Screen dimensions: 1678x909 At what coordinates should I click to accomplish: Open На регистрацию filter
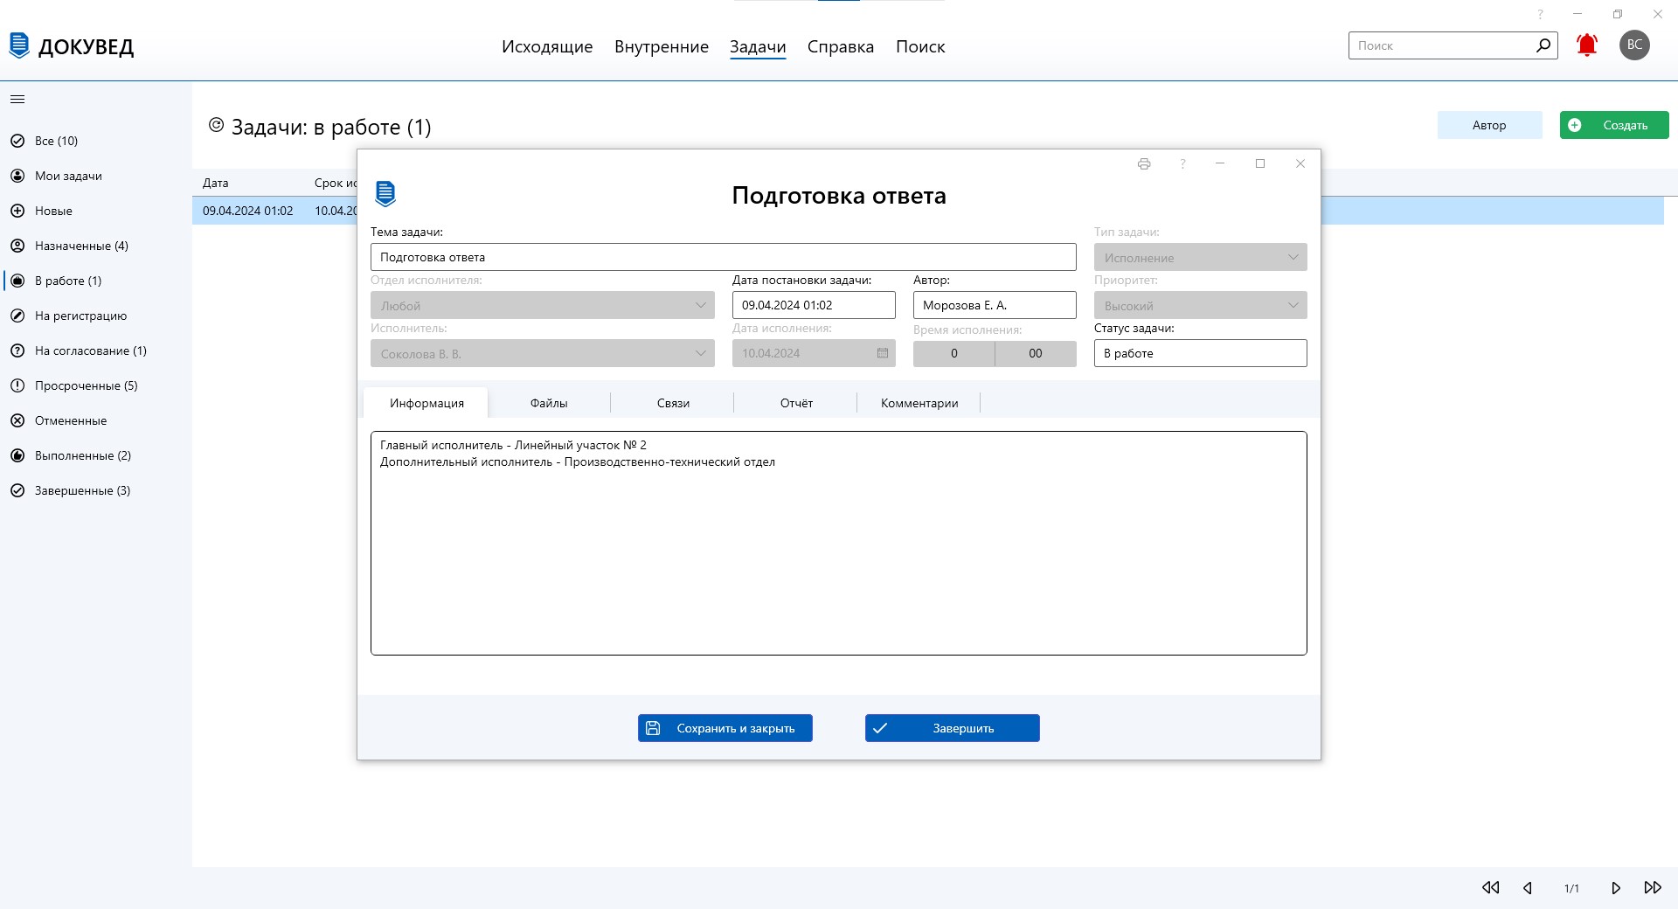click(80, 316)
